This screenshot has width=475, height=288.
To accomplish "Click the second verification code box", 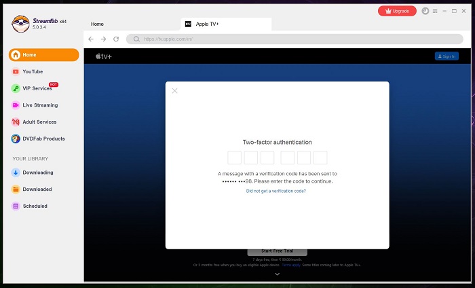I will 251,158.
